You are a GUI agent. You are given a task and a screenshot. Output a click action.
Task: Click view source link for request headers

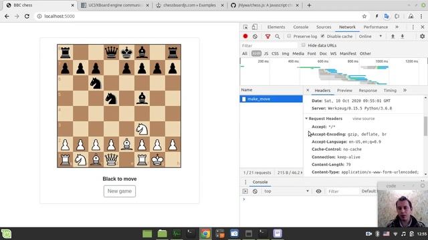coord(363,119)
